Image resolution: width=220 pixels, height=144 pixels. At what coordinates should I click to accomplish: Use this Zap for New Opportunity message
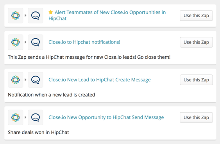[196, 117]
